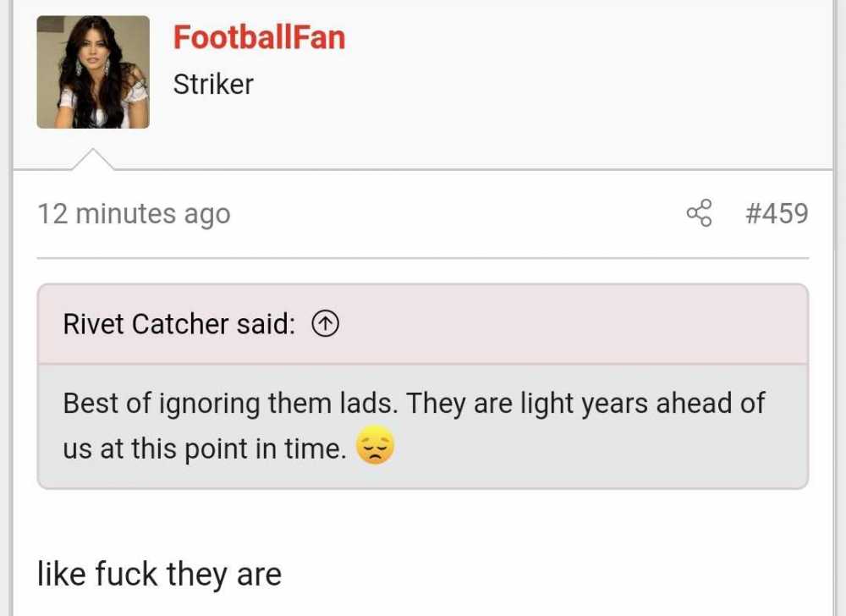Open the FootballFan username profile link
846x616 pixels.
[259, 37]
